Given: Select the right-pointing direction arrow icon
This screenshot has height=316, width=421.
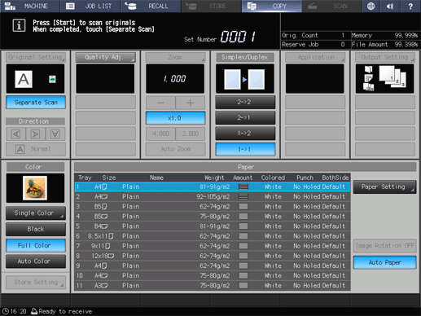Looking at the screenshot, I should [x=36, y=134].
